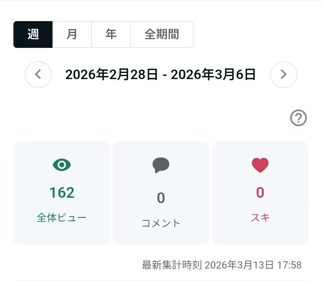
Task: Click the コメント label text
Action: tap(161, 223)
